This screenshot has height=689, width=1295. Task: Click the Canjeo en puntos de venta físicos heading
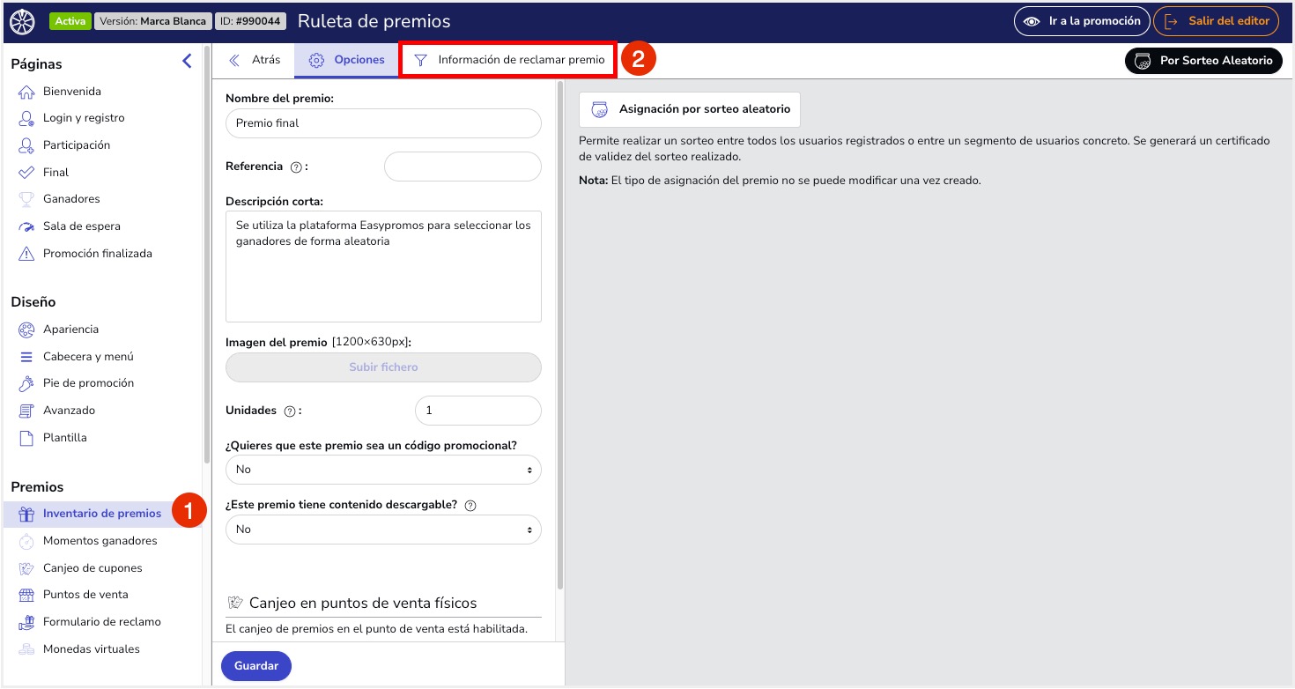[363, 604]
